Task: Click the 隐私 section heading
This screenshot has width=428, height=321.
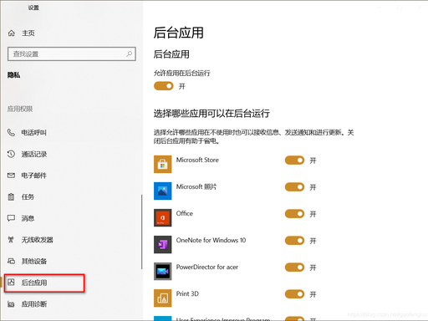Action: coord(13,75)
